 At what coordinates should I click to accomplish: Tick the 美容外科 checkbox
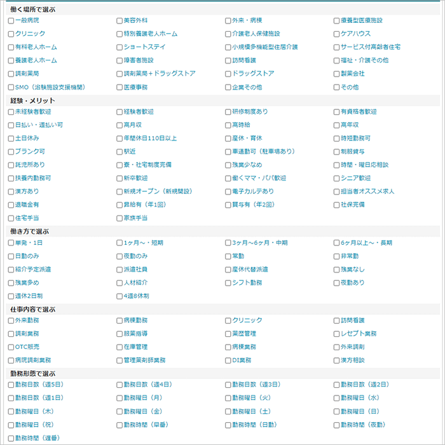(120, 20)
